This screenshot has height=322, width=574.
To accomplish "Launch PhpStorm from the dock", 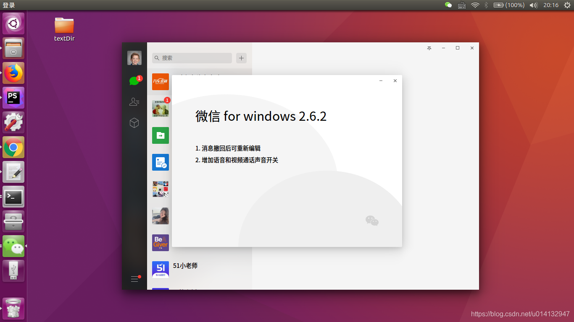I will (x=13, y=98).
